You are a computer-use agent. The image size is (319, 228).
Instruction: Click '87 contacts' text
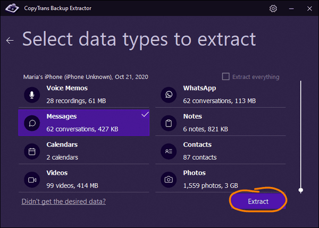[200, 157]
